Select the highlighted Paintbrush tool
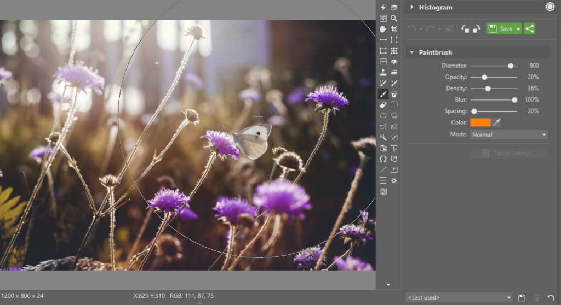This screenshot has width=561, height=305. (x=383, y=94)
